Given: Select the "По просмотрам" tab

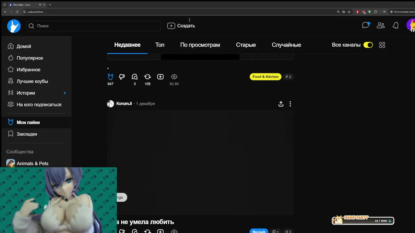Looking at the screenshot, I should coord(200,45).
